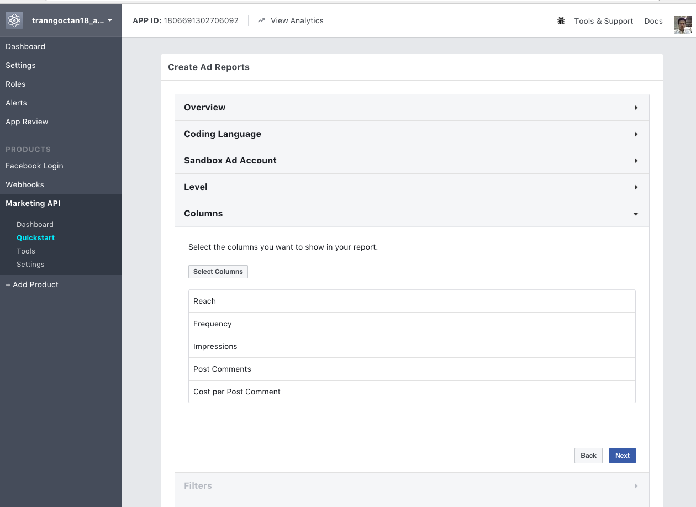The image size is (696, 507).
Task: Collapse the Columns section arrow
Action: coord(636,214)
